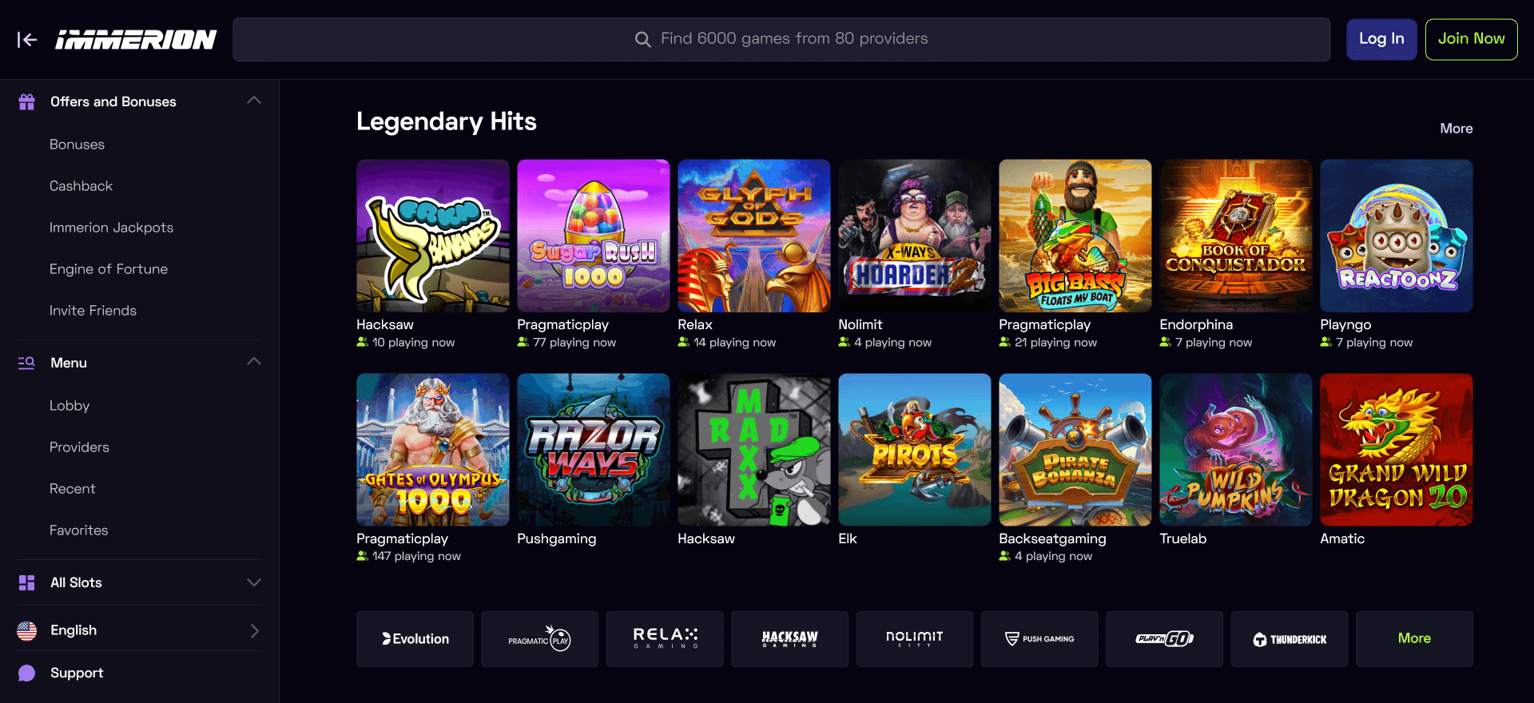Viewport: 1534px width, 703px height.
Task: Click the game search input field
Action: pyautogui.click(x=781, y=39)
